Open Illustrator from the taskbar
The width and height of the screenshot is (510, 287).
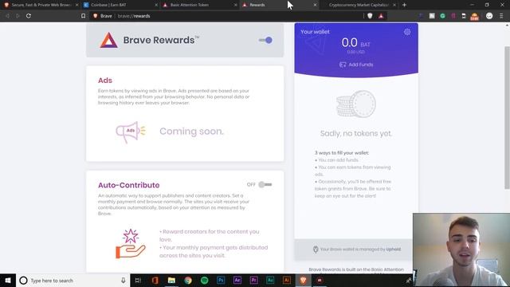[287, 280]
